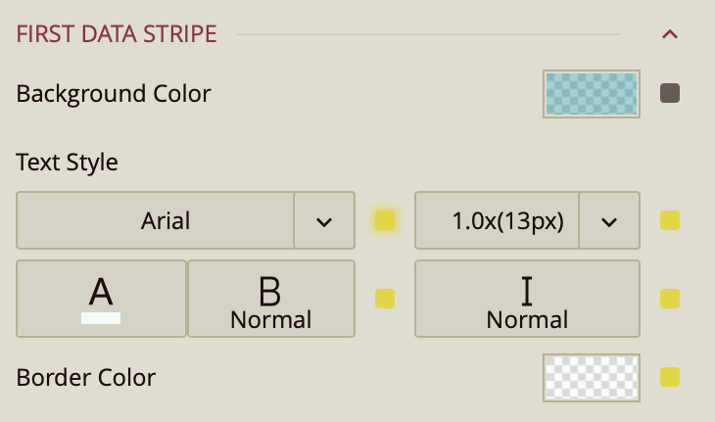Viewport: 715px width, 422px height.
Task: Toggle the bold B Normal button
Action: (x=270, y=299)
